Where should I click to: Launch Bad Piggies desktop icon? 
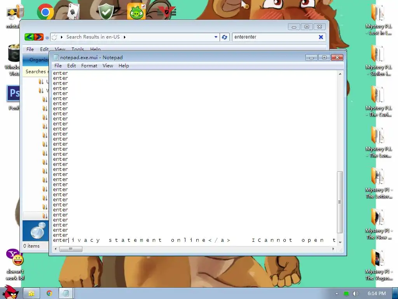point(136,12)
